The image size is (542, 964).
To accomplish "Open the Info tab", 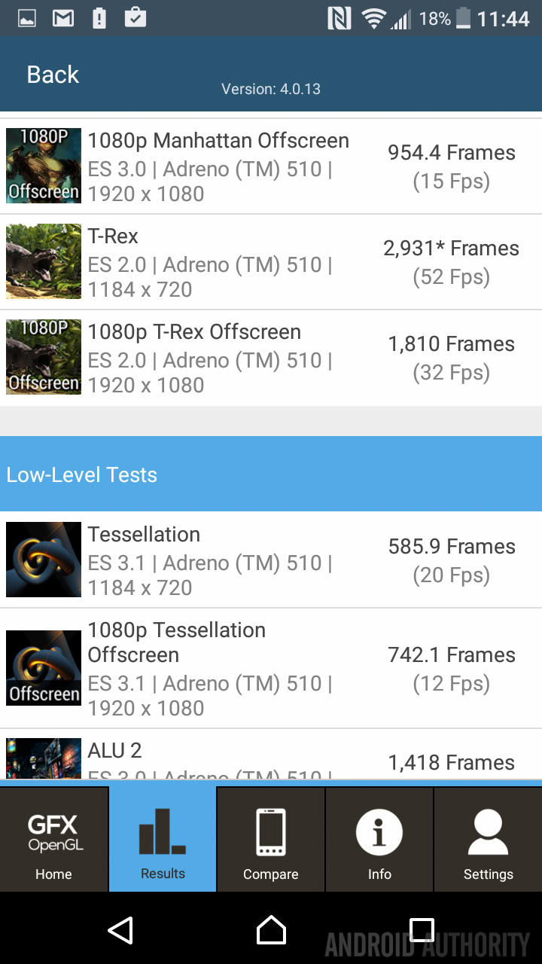I will click(x=379, y=840).
